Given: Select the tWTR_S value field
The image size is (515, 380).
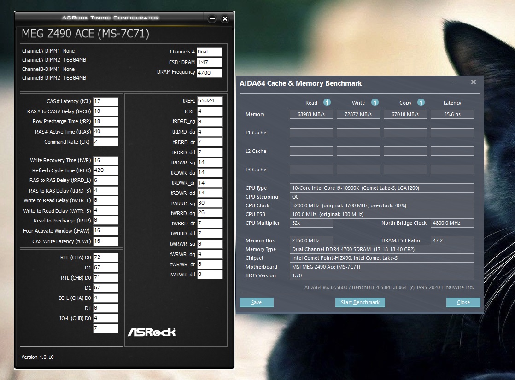Looking at the screenshot, I should click(x=105, y=210).
